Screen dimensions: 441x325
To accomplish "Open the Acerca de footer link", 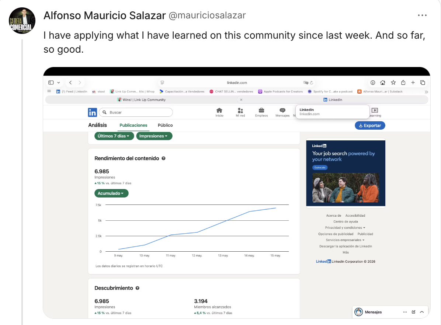I will (334, 216).
